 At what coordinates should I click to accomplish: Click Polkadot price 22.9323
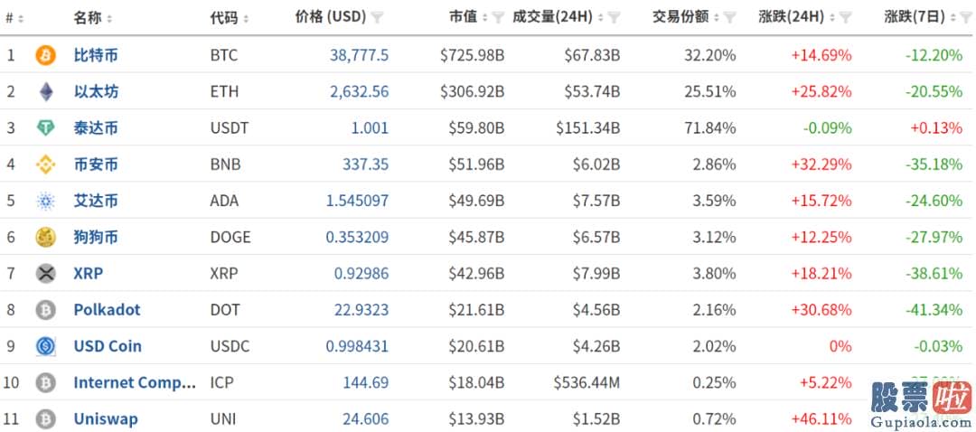[x=361, y=309]
